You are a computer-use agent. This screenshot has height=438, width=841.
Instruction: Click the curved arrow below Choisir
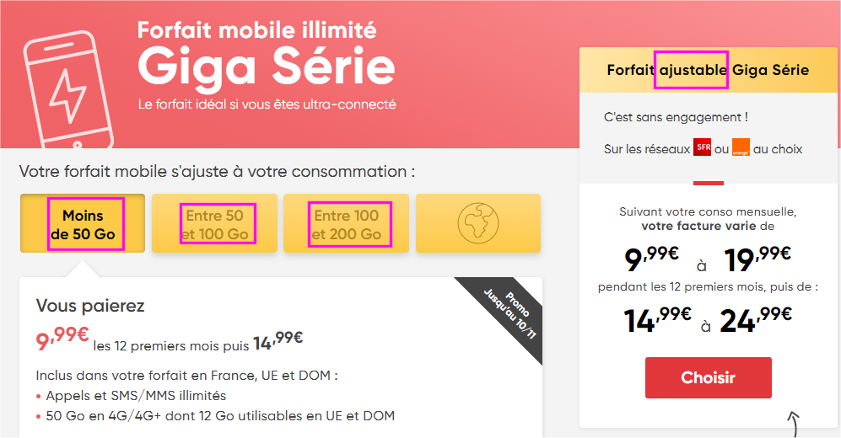(x=793, y=422)
